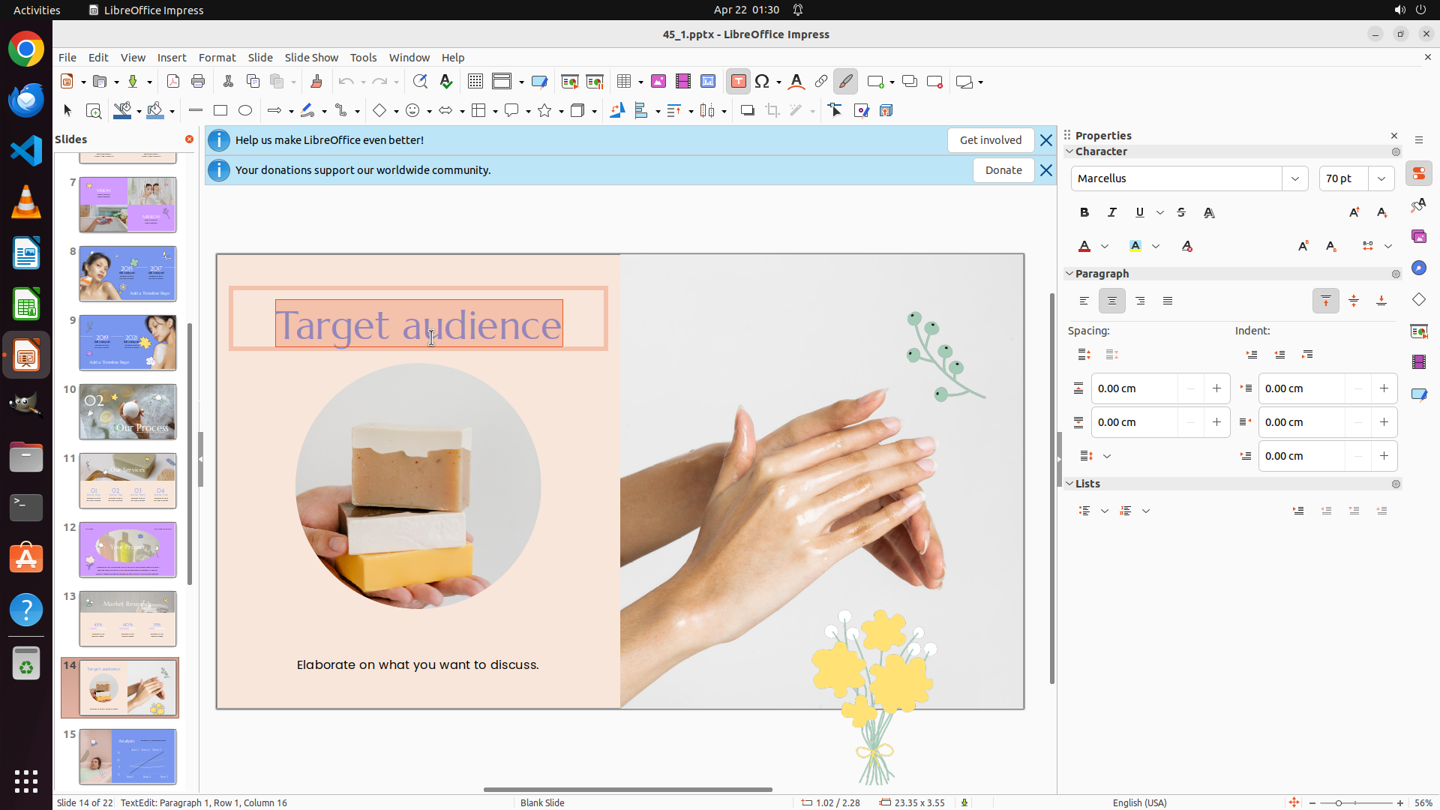The height and width of the screenshot is (810, 1440).
Task: Toggle Bold in the Character panel
Action: (x=1084, y=213)
